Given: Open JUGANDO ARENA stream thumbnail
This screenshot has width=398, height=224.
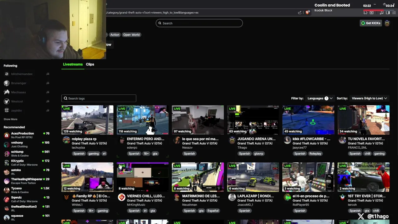Looking at the screenshot, I should click(x=253, y=120).
